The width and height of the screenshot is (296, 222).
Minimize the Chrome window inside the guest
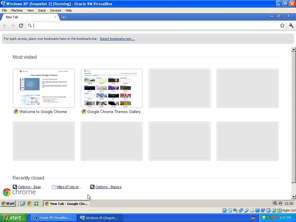coord(271,16)
